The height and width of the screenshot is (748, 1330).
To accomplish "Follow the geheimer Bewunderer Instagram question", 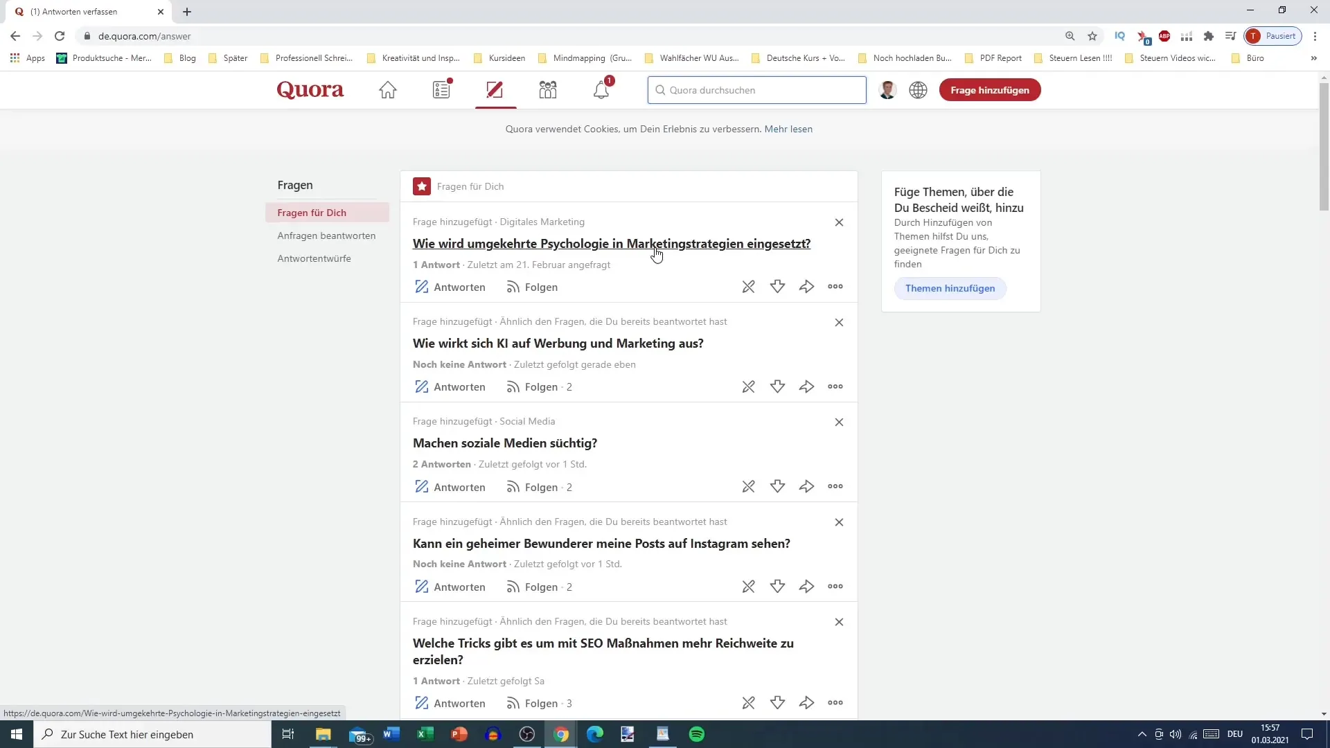I will pos(539,587).
